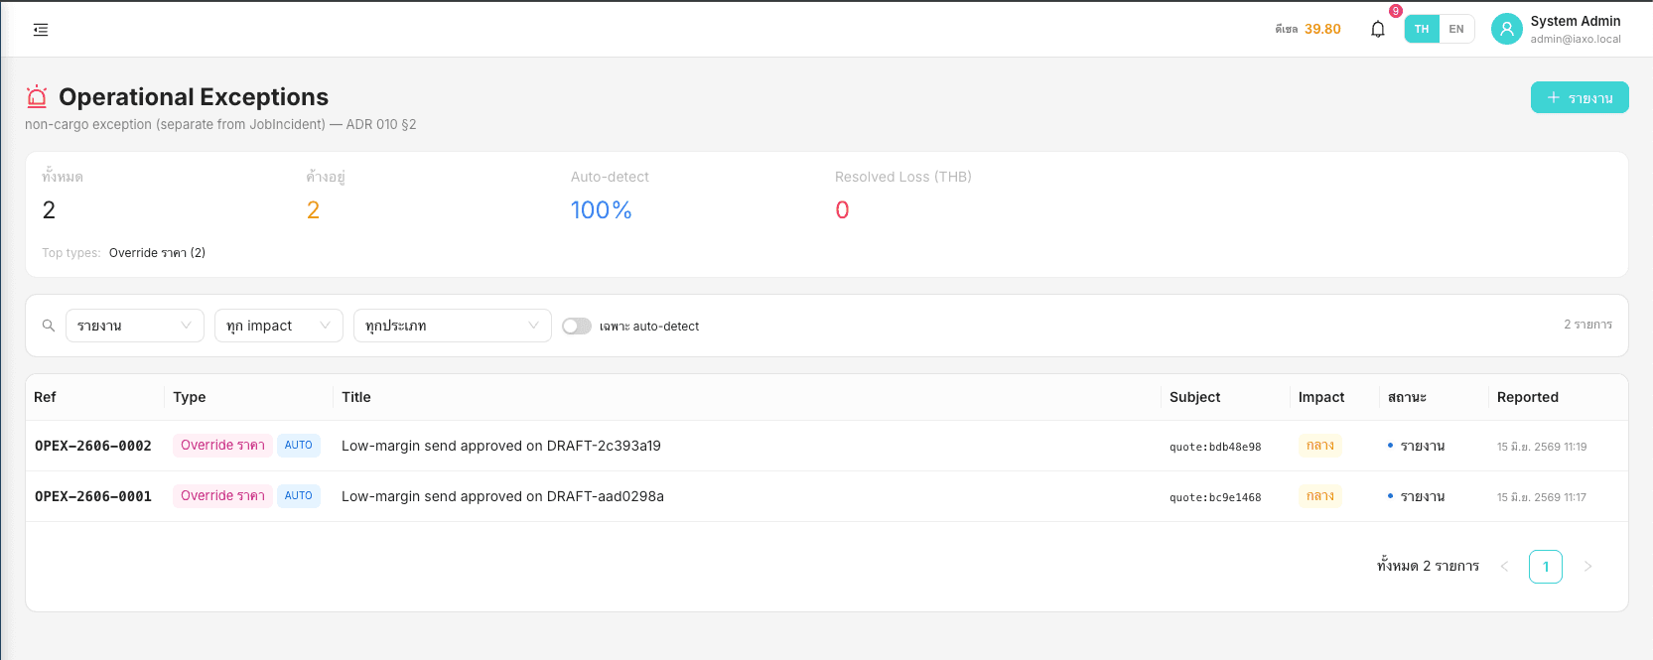Image resolution: width=1653 pixels, height=660 pixels.
Task: Select page 1 in pagination
Action: coord(1546,567)
